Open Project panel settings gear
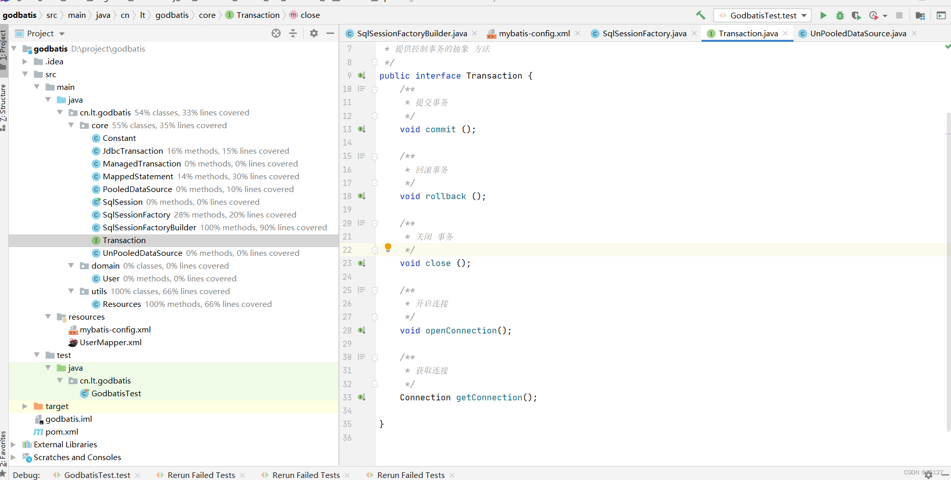The image size is (951, 480). (314, 33)
